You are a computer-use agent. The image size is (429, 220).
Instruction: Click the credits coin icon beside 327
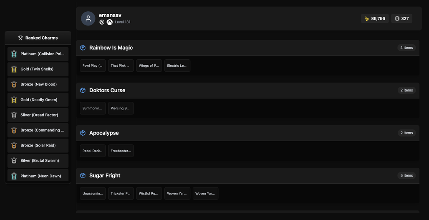click(x=397, y=19)
